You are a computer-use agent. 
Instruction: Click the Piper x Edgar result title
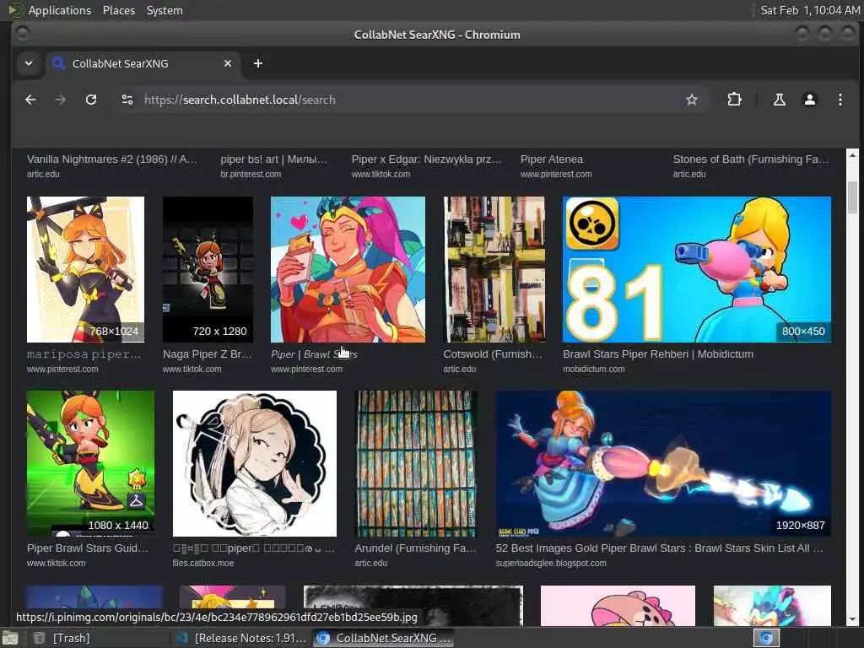point(426,159)
